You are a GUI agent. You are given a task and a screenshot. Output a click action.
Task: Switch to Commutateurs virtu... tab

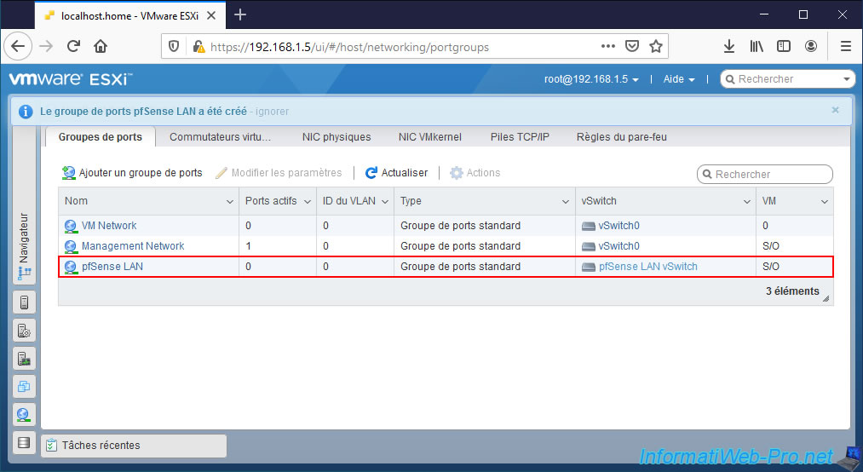click(x=220, y=137)
